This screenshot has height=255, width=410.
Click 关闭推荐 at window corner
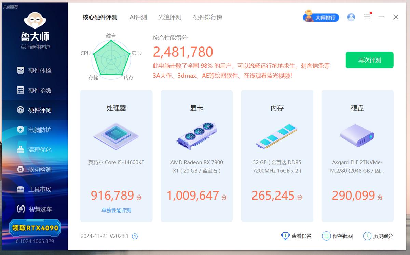click(x=11, y=7)
